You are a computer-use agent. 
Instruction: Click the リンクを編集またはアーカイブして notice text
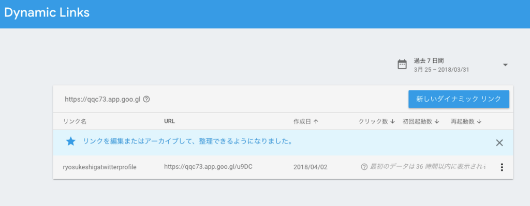(x=187, y=141)
